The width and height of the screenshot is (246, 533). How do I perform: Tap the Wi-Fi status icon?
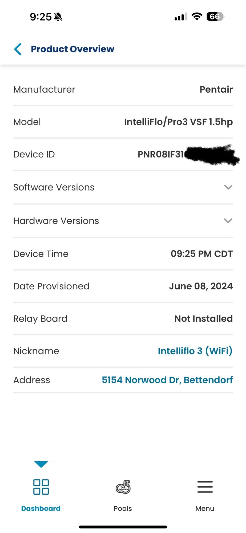[x=197, y=17]
